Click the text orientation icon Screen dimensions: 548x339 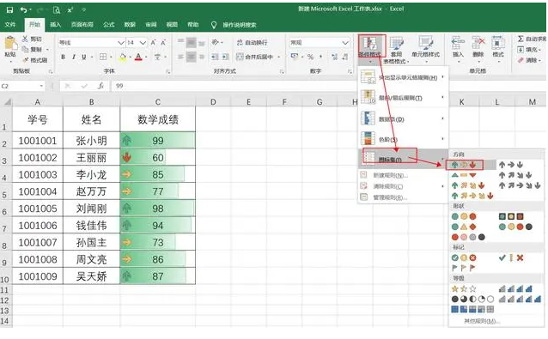click(x=215, y=42)
